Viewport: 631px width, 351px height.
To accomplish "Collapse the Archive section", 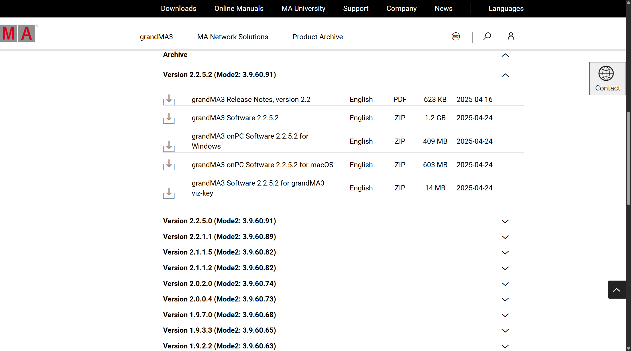I will pyautogui.click(x=505, y=55).
